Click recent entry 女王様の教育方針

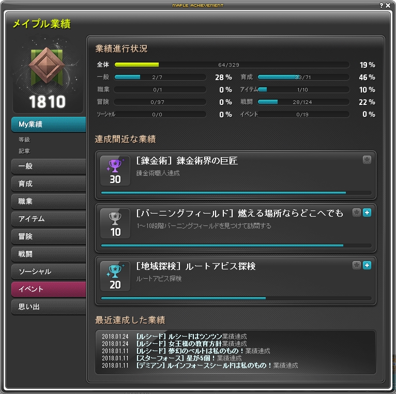pyautogui.click(x=195, y=344)
